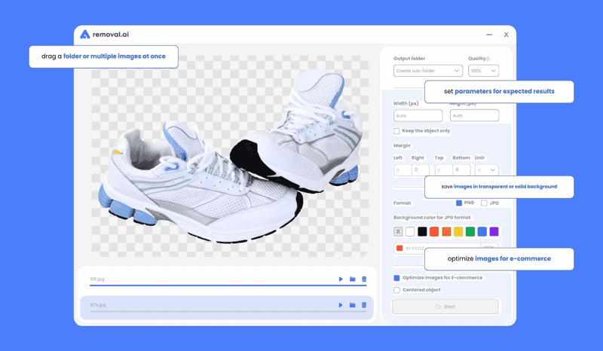This screenshot has height=351, width=603.
Task: Click the Right margin input
Action: coord(421,169)
